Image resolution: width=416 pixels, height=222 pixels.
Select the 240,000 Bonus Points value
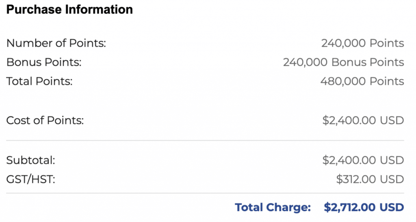(343, 63)
